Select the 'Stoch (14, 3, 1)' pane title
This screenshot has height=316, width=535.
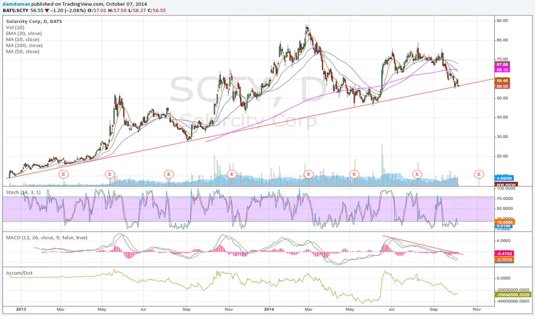23,192
